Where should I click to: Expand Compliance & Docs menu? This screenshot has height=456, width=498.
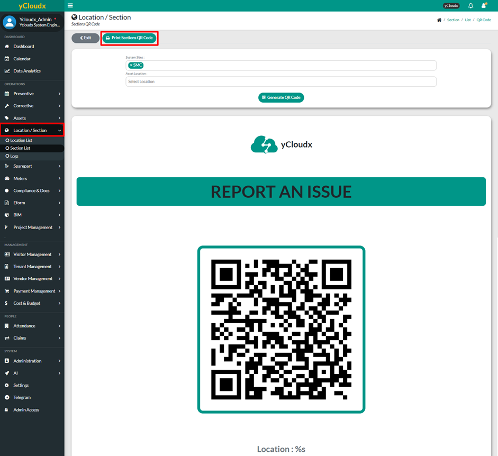click(32, 190)
